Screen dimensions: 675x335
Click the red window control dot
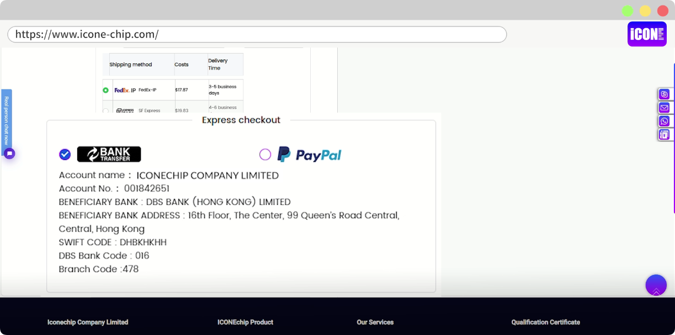[x=663, y=11]
